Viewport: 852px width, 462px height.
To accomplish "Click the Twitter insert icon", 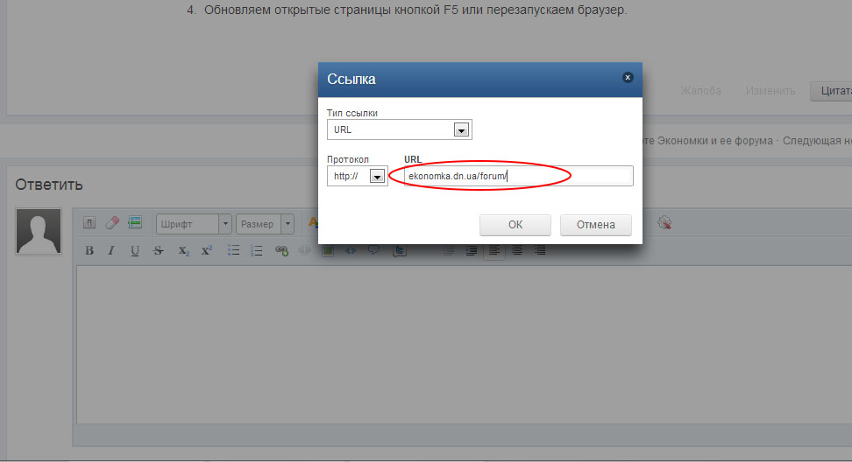I will 400,250.
